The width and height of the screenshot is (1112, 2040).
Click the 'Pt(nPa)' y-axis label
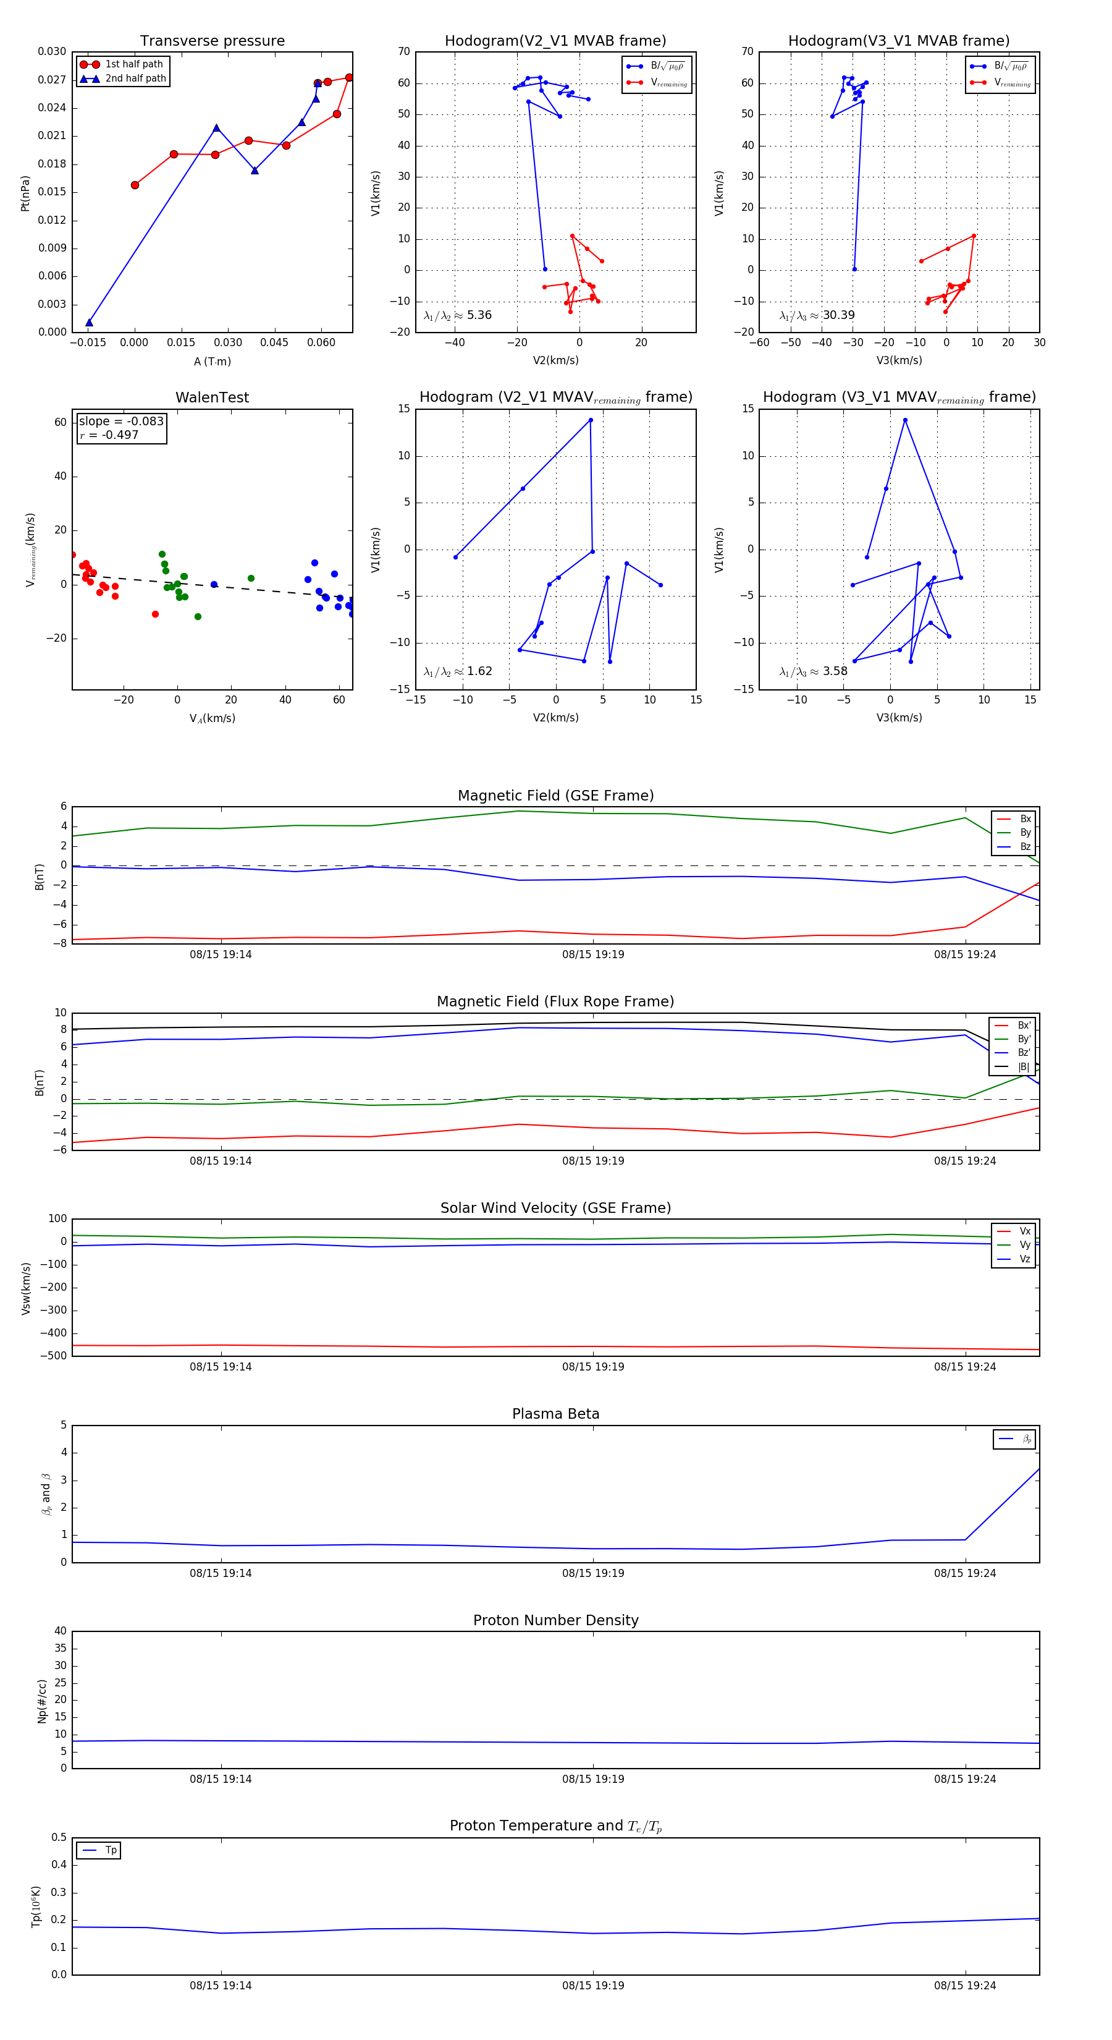click(25, 192)
